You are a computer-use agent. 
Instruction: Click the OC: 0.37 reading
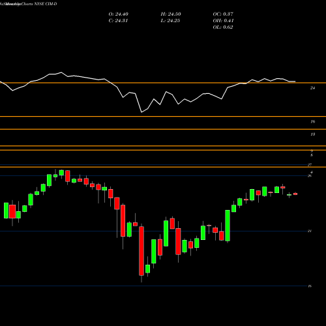(223, 14)
